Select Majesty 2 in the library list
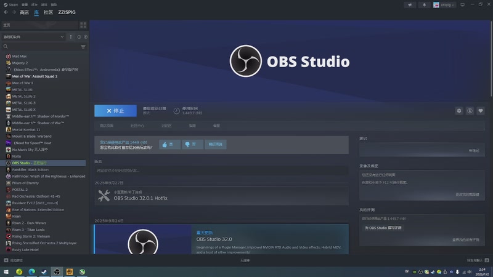 pyautogui.click(x=20, y=63)
